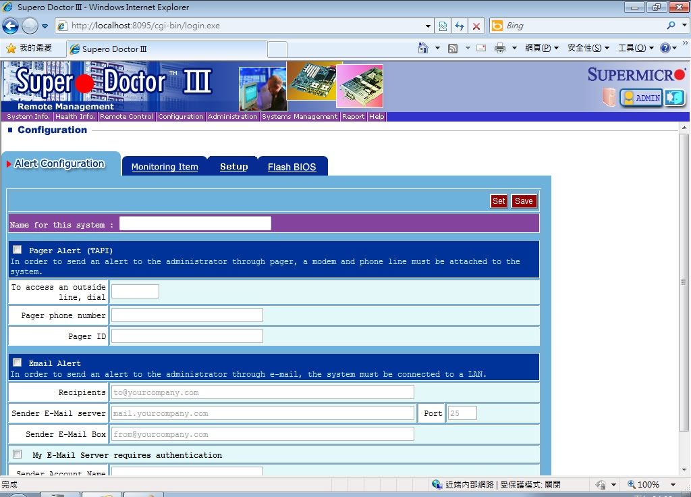Image resolution: width=691 pixels, height=497 pixels.
Task: Open the Favorites star button
Action: [x=29, y=48]
